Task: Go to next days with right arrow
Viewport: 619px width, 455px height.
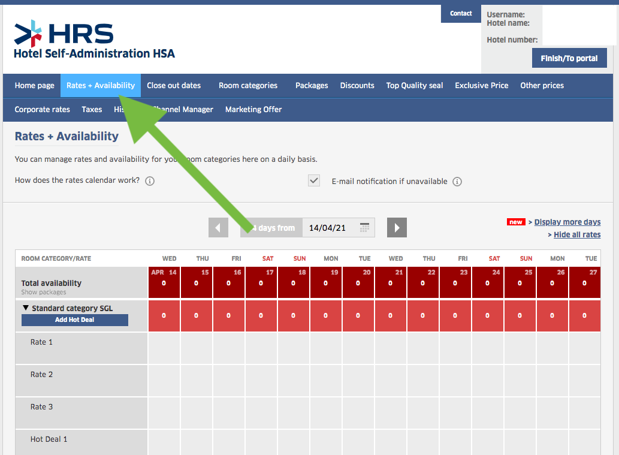Action: (397, 228)
